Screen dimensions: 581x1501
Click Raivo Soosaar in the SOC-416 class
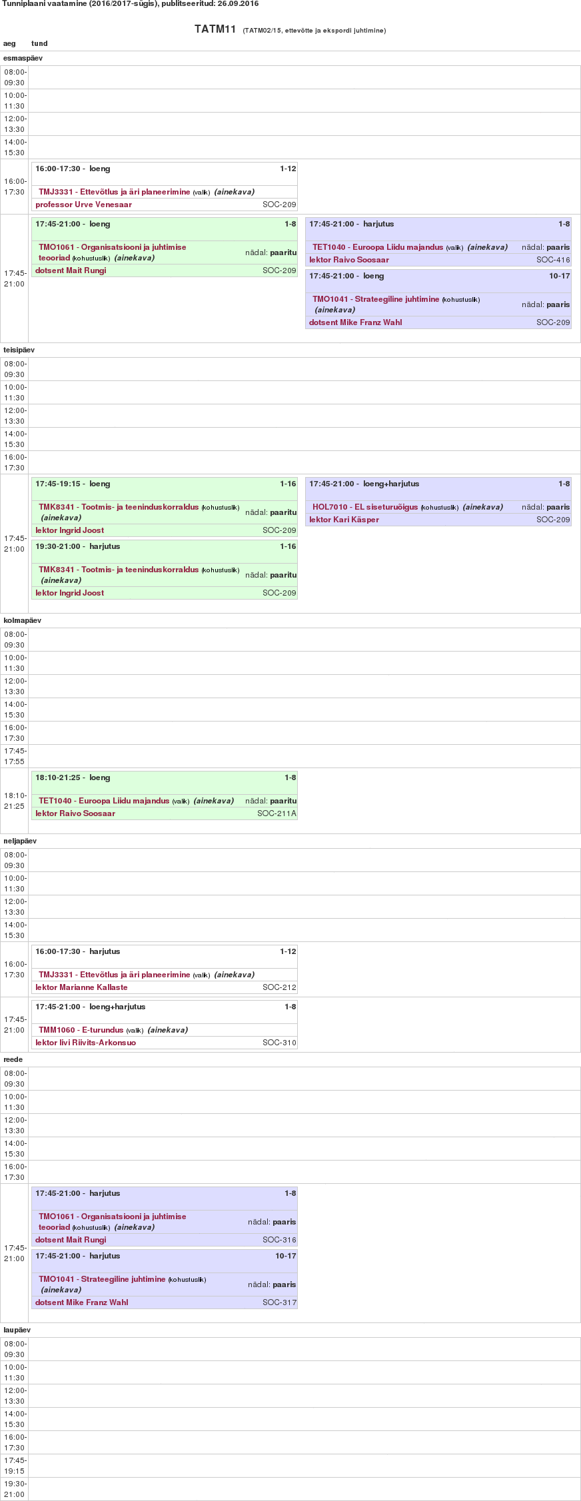pyautogui.click(x=349, y=260)
